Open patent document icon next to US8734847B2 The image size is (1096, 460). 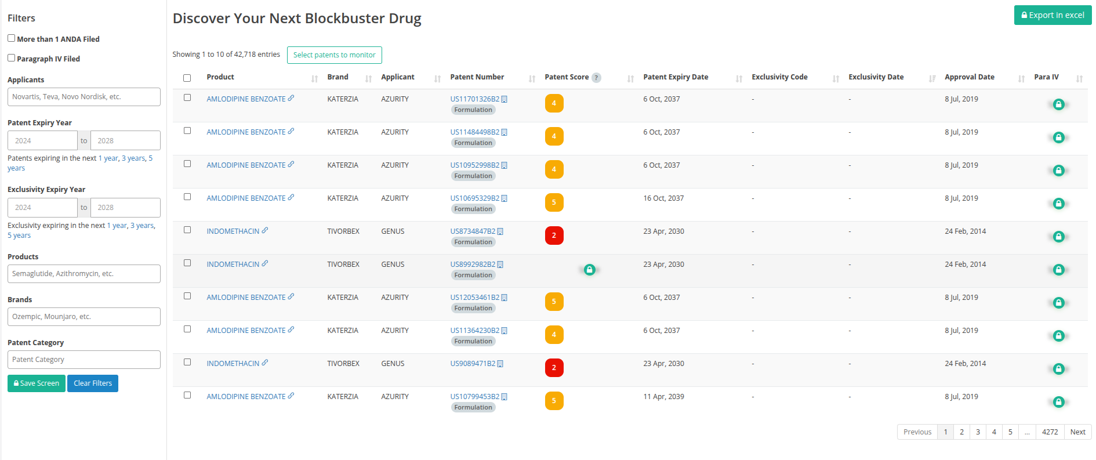(500, 231)
